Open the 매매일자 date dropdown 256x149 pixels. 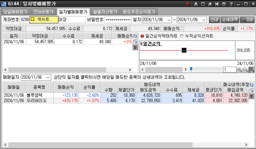point(48,77)
